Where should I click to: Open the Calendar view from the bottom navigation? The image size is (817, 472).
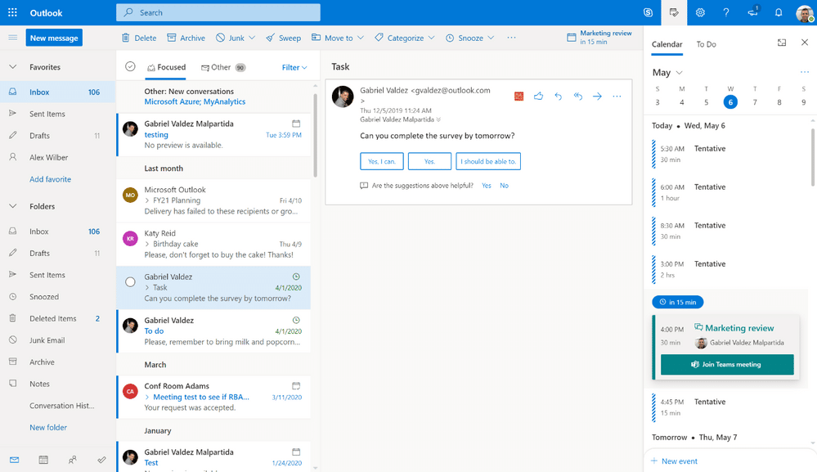[x=43, y=460]
